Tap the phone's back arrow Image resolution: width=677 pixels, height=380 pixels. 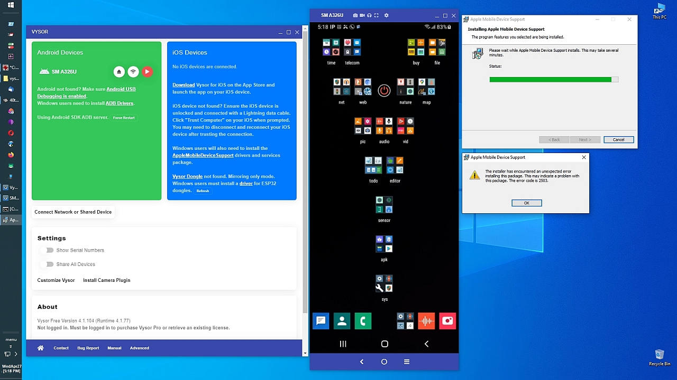426,344
